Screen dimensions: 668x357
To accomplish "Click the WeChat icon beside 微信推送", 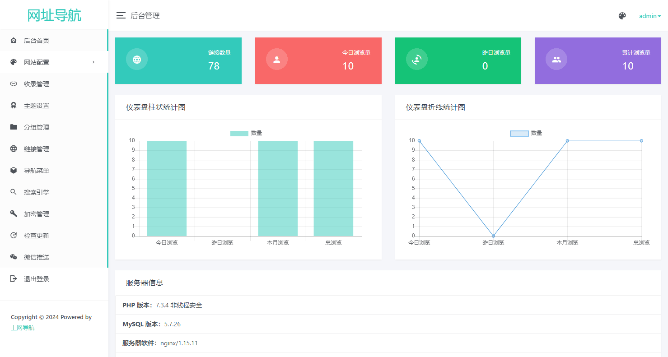I will point(14,257).
